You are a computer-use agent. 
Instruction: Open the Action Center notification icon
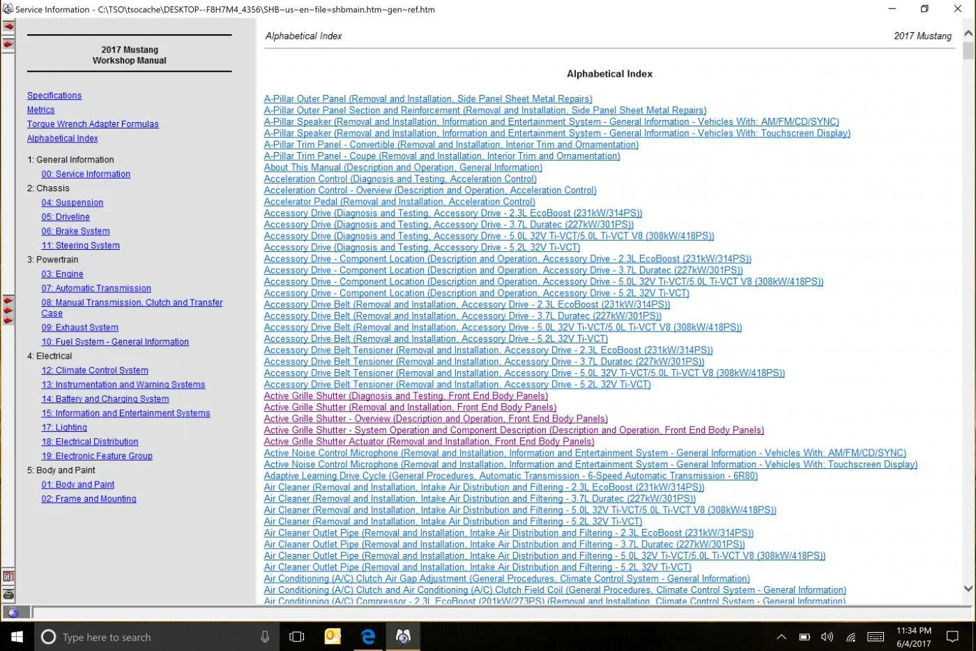tap(952, 636)
